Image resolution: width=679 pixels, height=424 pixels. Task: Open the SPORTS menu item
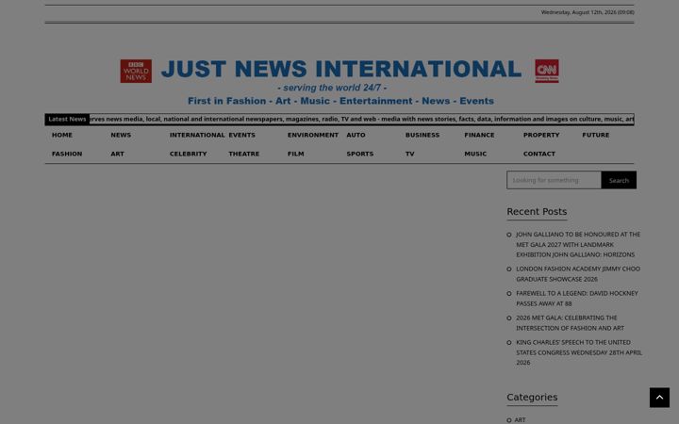point(359,154)
